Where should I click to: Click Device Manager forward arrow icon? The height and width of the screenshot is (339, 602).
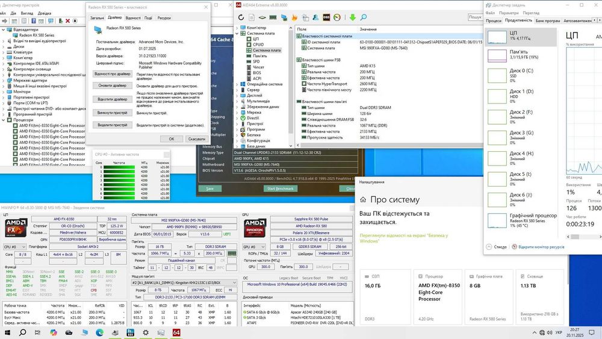(5, 20)
